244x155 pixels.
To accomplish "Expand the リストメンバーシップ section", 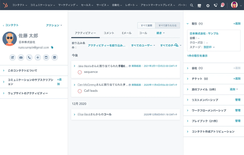I will click(187, 100).
